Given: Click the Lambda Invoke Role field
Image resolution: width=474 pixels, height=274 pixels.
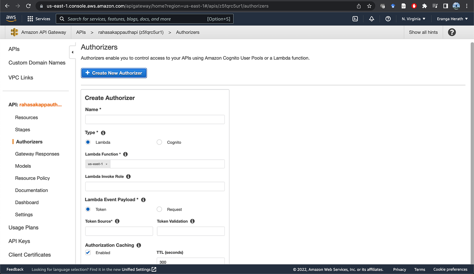Looking at the screenshot, I should (155, 186).
